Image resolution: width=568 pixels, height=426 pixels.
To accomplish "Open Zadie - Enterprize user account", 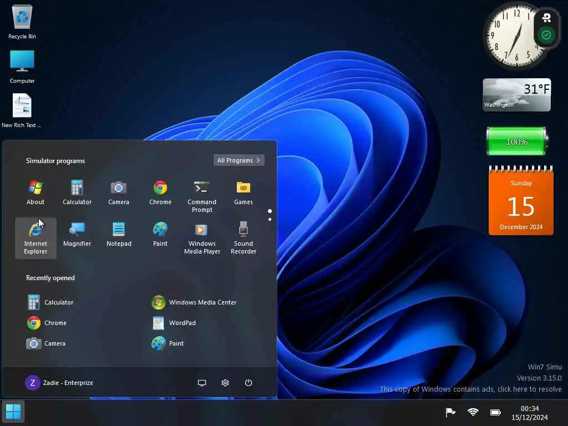I will point(59,383).
